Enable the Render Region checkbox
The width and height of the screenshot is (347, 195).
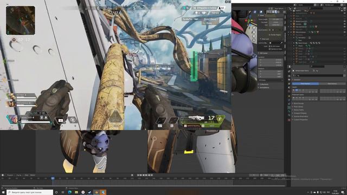[x=269, y=35]
